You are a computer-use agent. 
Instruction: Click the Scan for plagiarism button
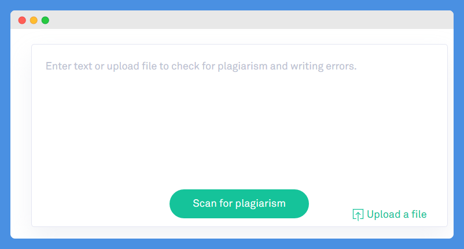pos(239,204)
